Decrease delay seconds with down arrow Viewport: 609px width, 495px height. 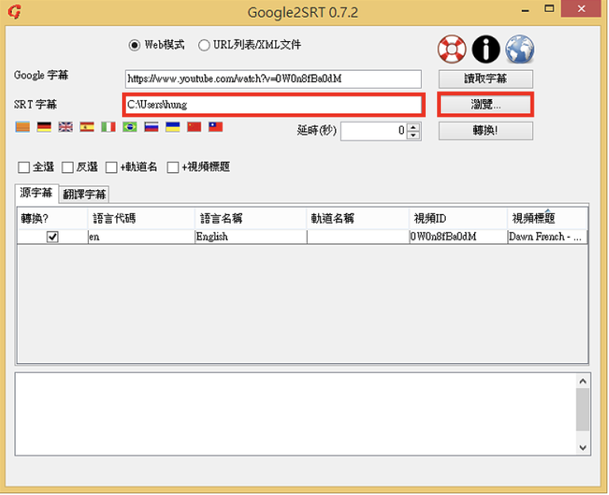(414, 135)
